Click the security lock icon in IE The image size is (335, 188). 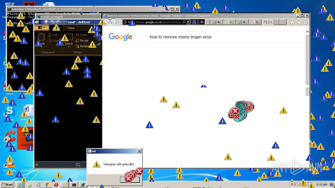pyautogui.click(x=194, y=22)
